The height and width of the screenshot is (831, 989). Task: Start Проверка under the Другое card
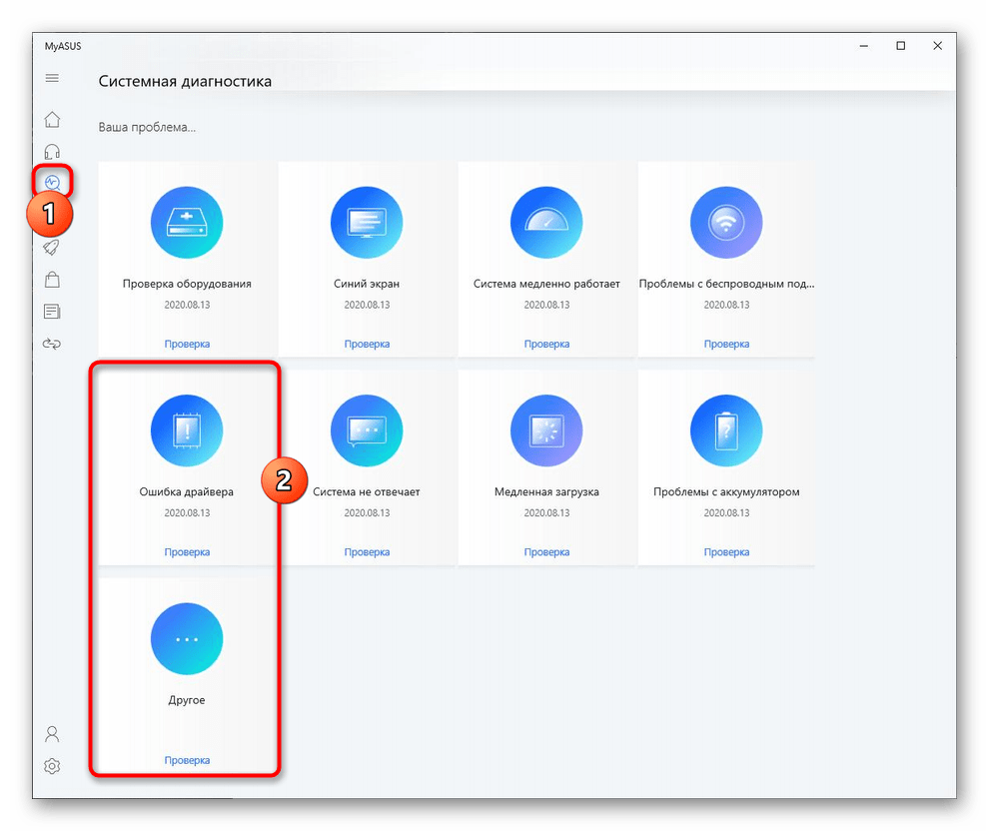click(x=187, y=760)
